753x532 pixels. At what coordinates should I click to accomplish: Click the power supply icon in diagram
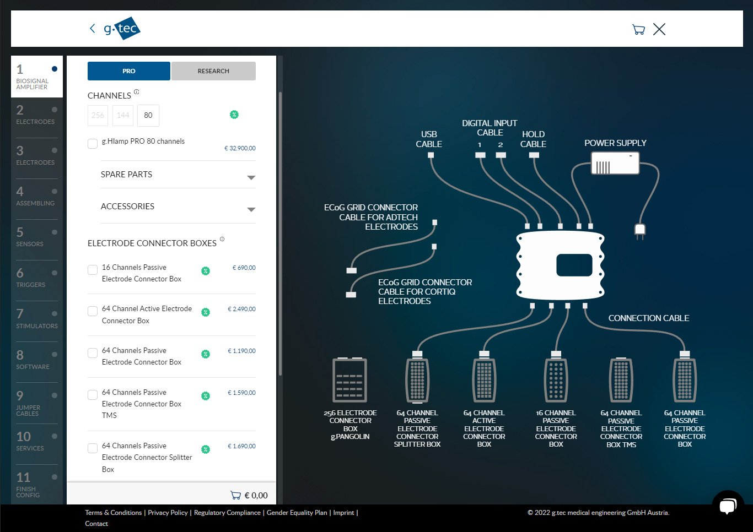pyautogui.click(x=615, y=164)
